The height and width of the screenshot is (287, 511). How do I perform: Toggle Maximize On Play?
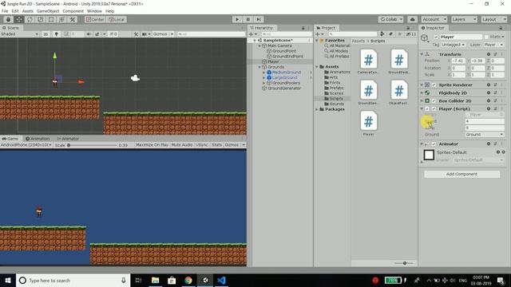coord(152,145)
